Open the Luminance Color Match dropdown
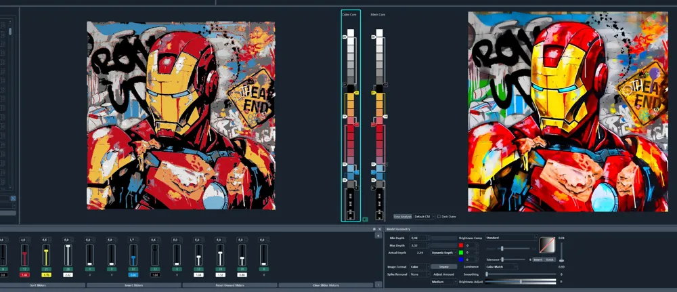 (x=501, y=267)
